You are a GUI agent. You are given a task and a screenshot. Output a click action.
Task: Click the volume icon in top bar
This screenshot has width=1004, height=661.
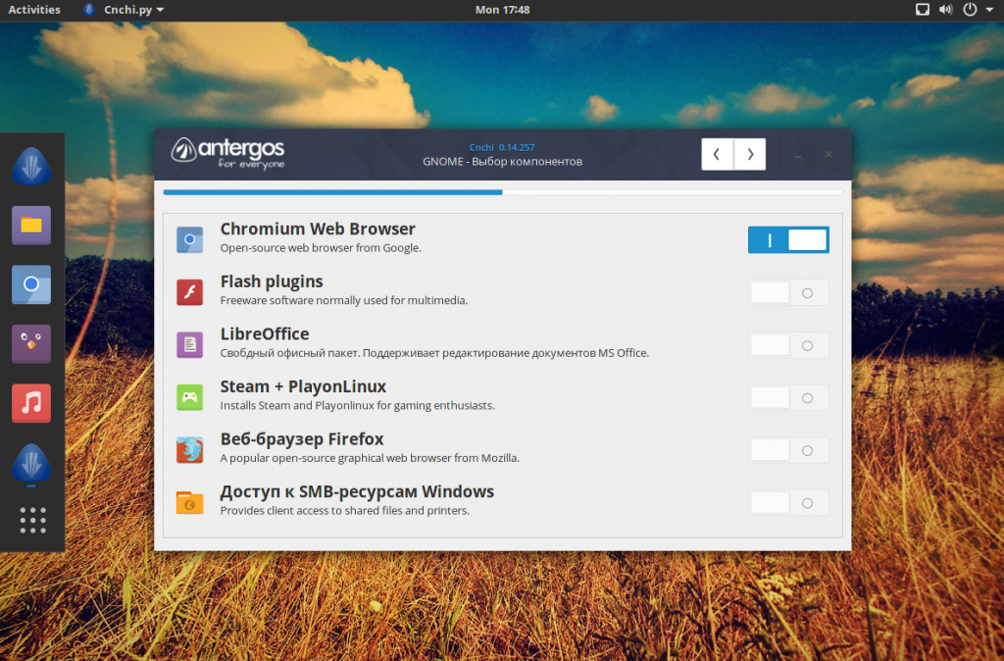(x=946, y=10)
